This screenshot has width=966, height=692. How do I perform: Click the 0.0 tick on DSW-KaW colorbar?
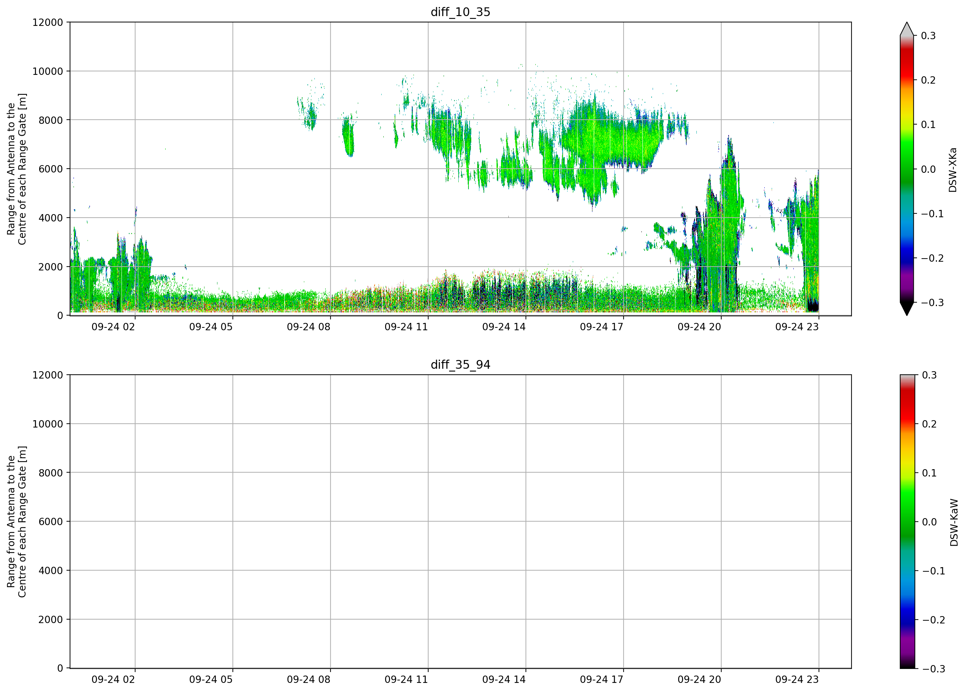click(929, 522)
